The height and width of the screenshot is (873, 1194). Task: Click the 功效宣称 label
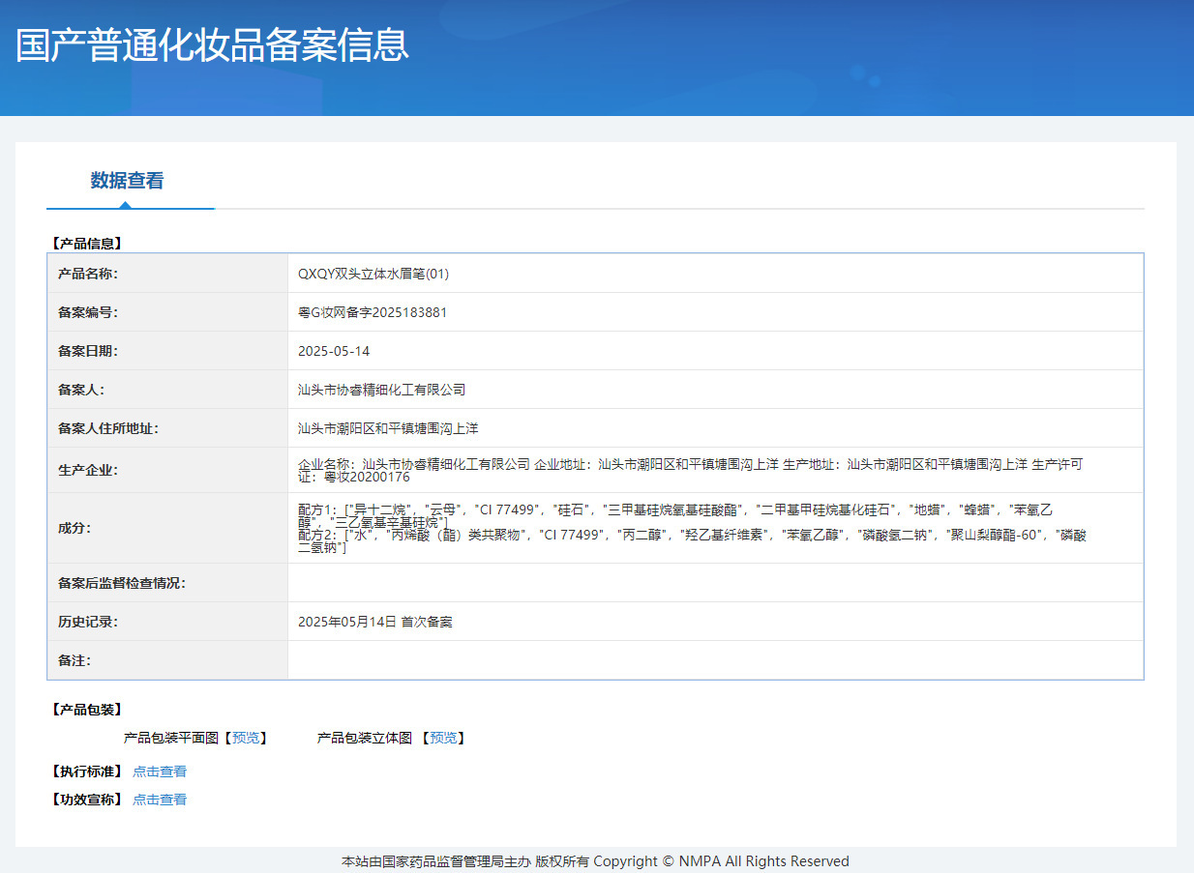(86, 800)
